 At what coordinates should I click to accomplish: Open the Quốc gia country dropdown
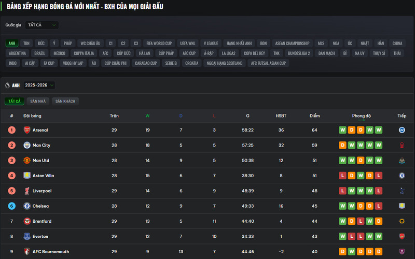[x=40, y=25]
